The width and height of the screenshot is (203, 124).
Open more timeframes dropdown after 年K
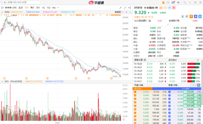tap(57, 8)
